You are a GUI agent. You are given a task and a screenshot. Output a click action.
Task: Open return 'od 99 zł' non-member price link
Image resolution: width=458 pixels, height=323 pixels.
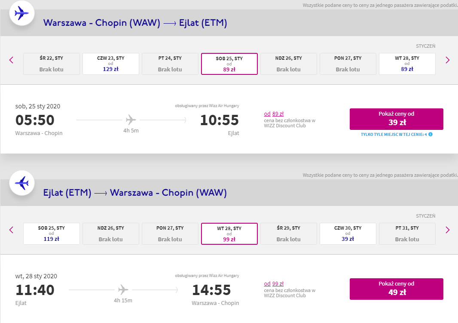[x=274, y=284]
